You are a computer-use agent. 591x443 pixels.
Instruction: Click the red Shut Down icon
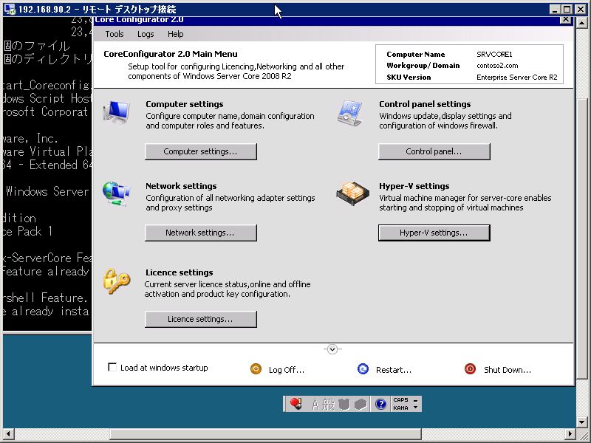tap(471, 368)
